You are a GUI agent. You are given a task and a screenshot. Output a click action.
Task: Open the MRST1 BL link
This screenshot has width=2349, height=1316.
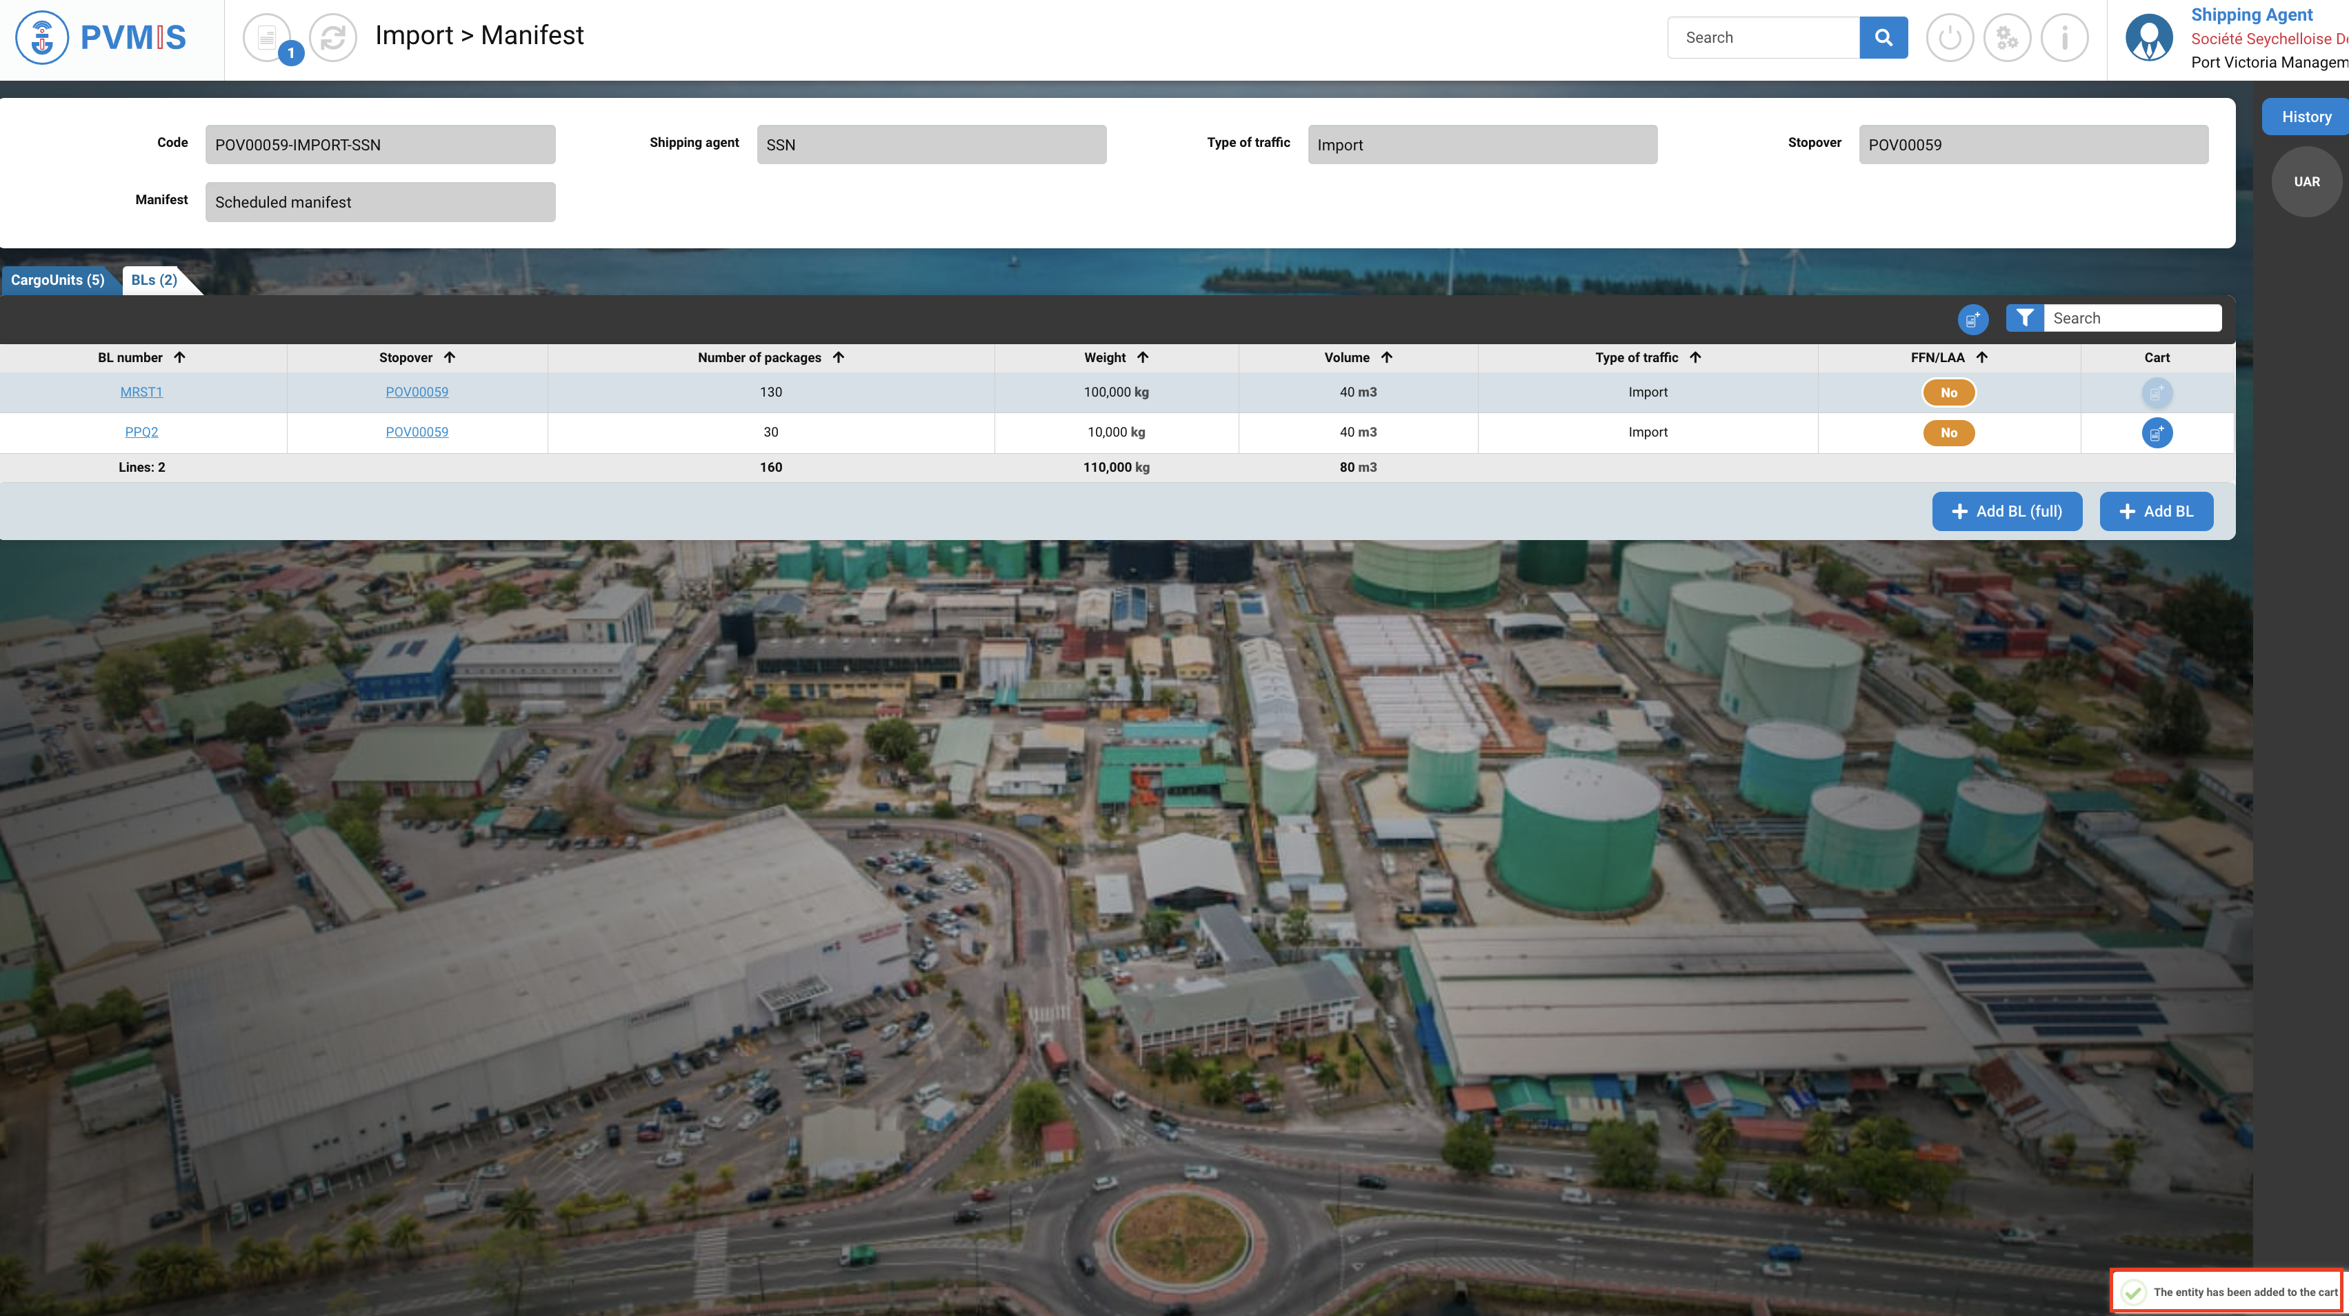(x=141, y=392)
